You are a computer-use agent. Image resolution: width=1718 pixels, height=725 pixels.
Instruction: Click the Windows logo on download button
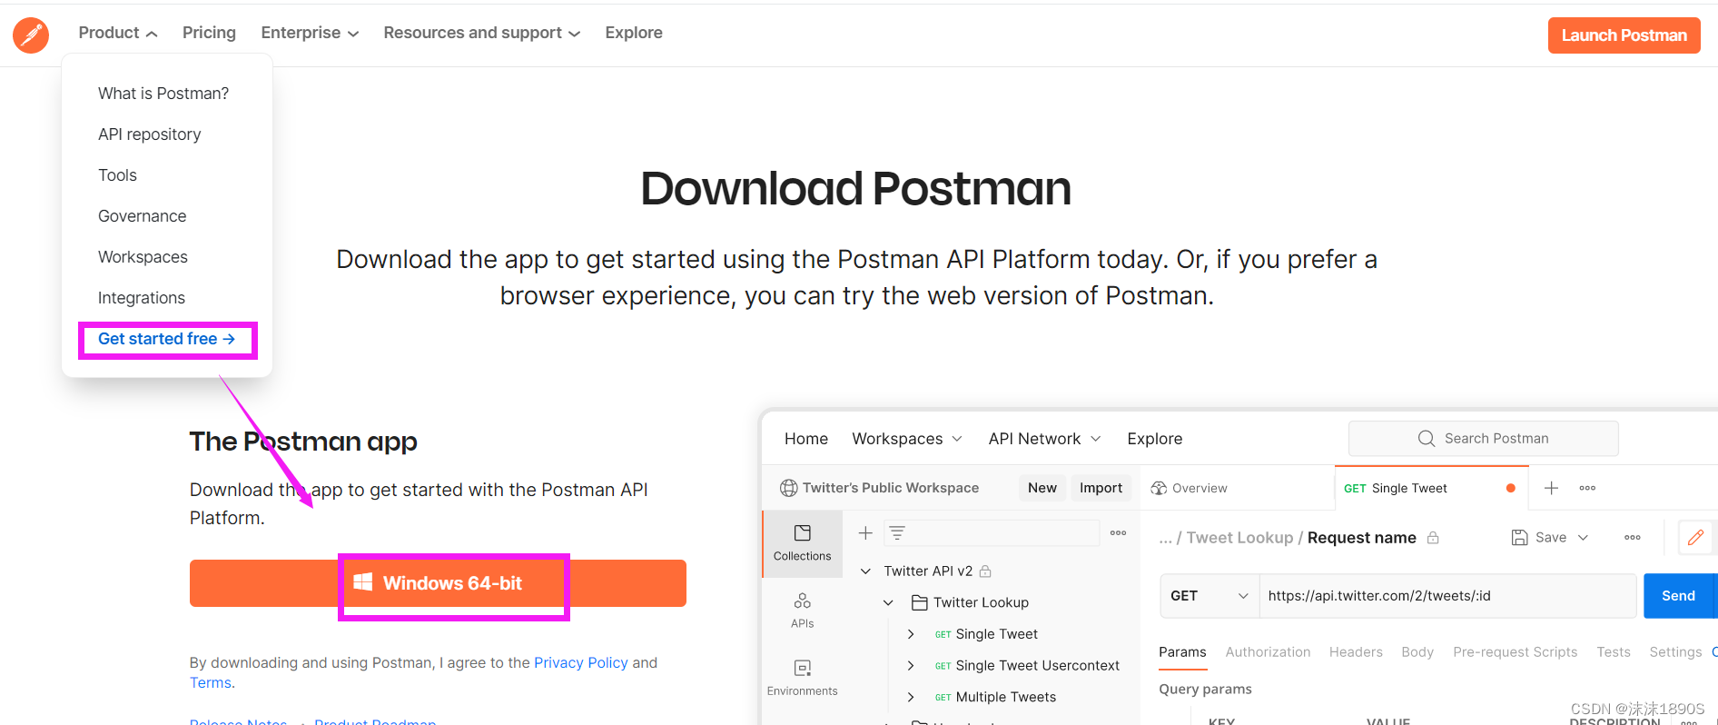pyautogui.click(x=363, y=582)
